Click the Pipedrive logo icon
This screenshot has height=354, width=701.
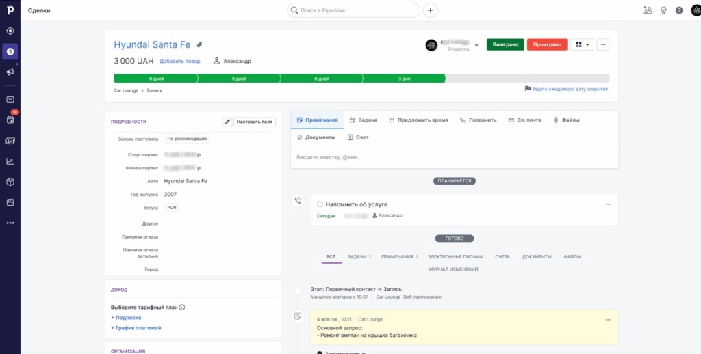pyautogui.click(x=10, y=10)
